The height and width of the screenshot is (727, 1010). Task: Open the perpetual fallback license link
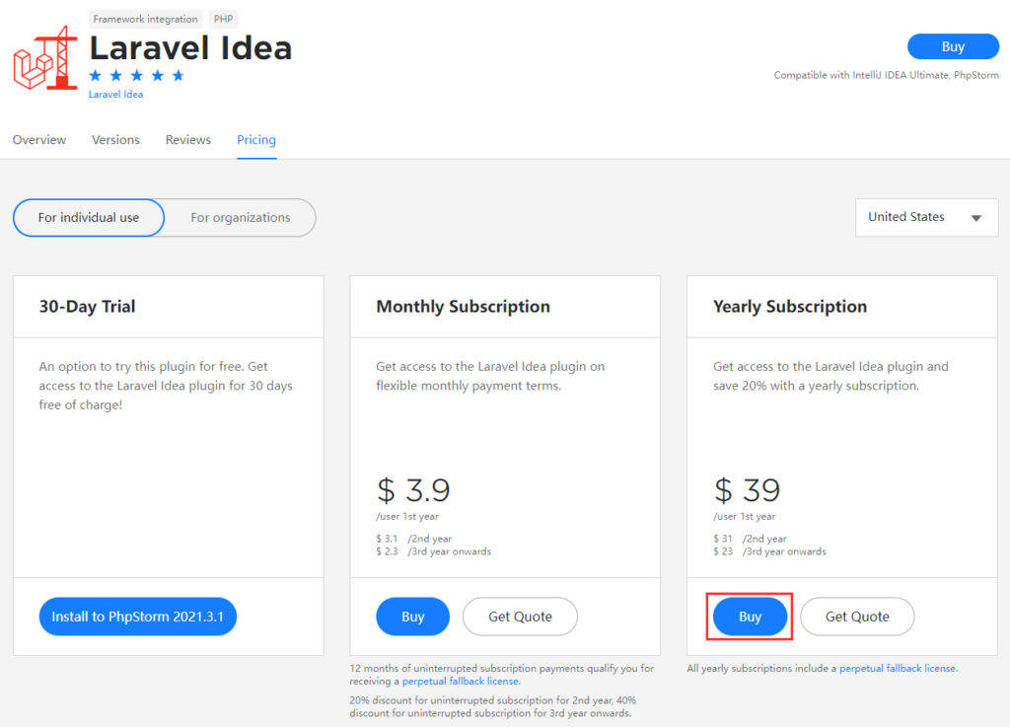[460, 681]
